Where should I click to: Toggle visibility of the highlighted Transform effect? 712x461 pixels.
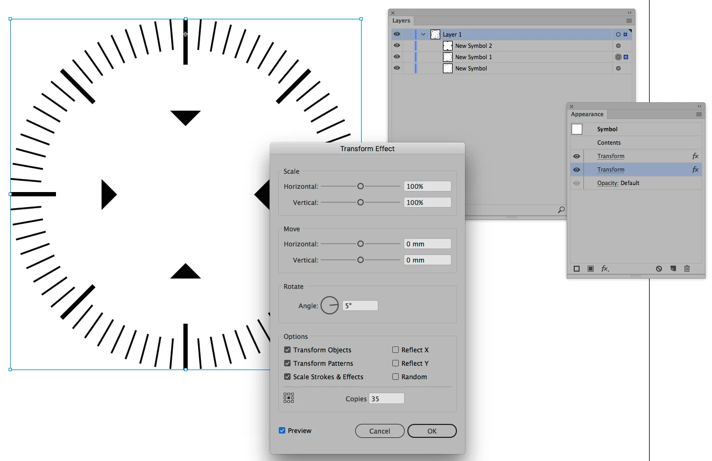pyautogui.click(x=576, y=169)
